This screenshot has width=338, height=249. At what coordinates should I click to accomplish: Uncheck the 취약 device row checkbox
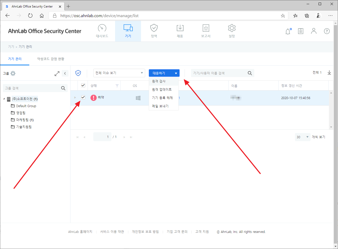pyautogui.click(x=83, y=97)
